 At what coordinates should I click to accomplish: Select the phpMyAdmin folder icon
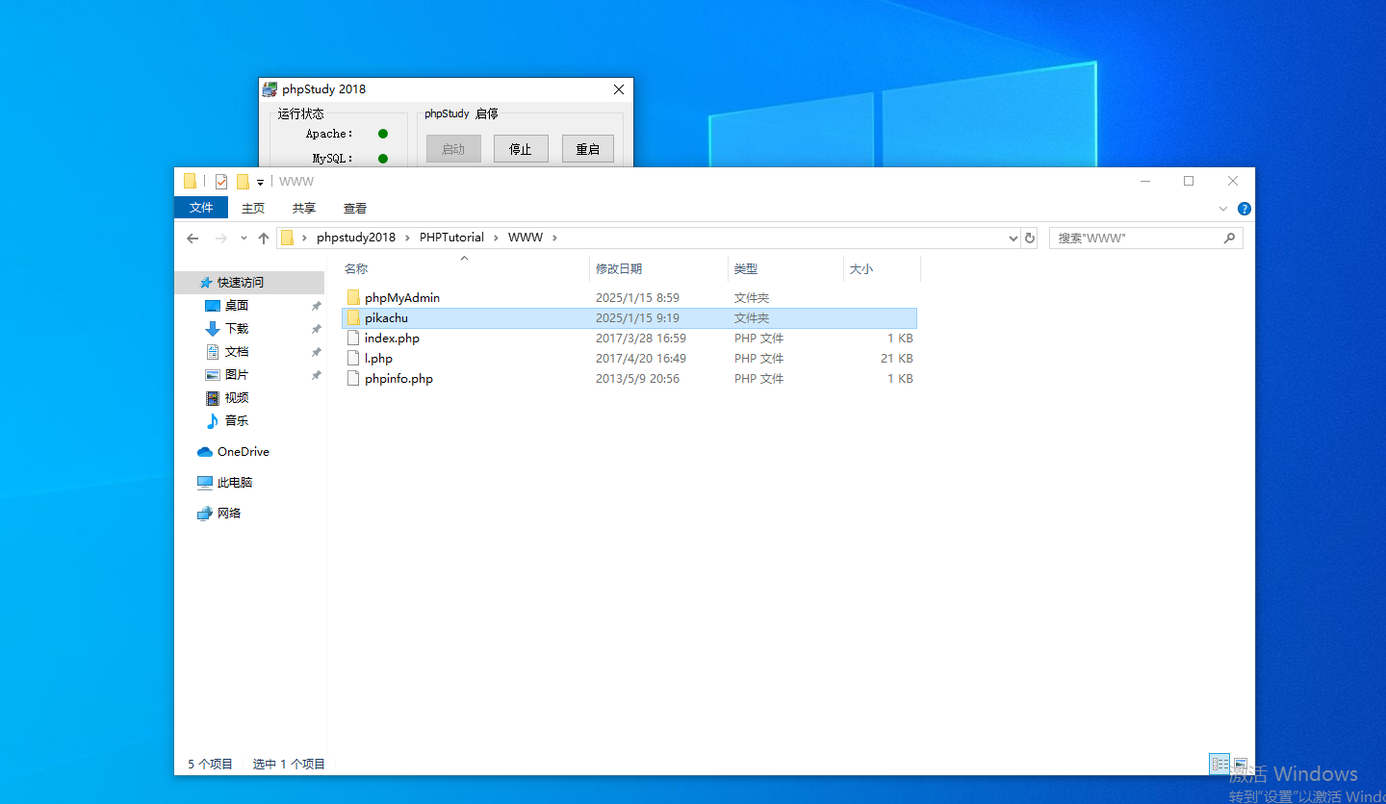353,297
